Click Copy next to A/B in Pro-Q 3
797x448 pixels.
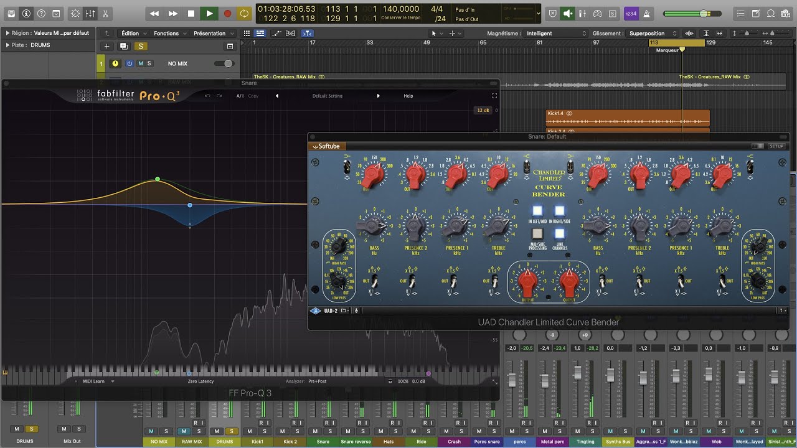tap(253, 96)
